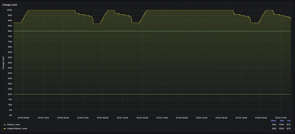Click the yellow Usable Battery Level color swatch
The width and height of the screenshot is (295, 134).
click(5, 129)
